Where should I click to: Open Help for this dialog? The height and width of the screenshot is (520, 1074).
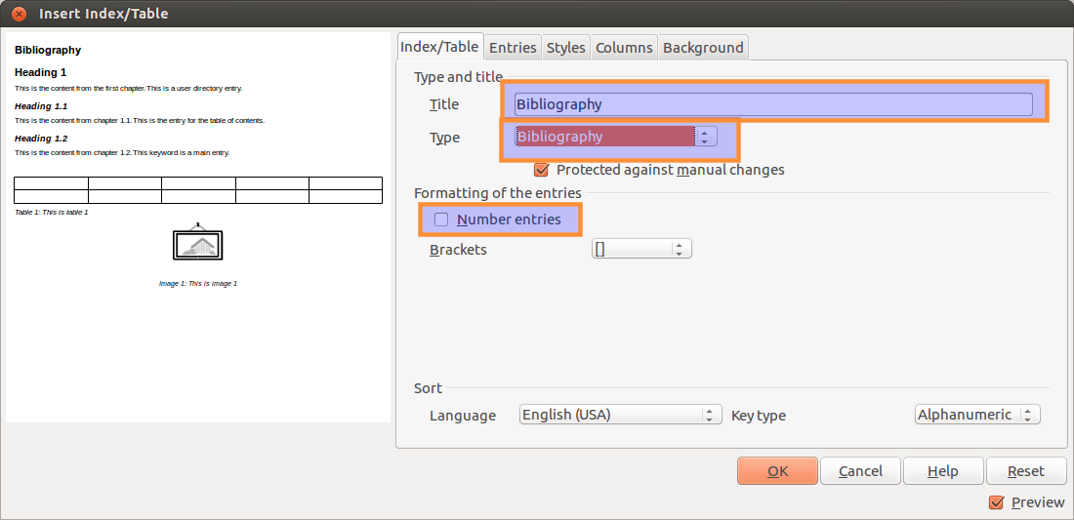click(x=943, y=471)
